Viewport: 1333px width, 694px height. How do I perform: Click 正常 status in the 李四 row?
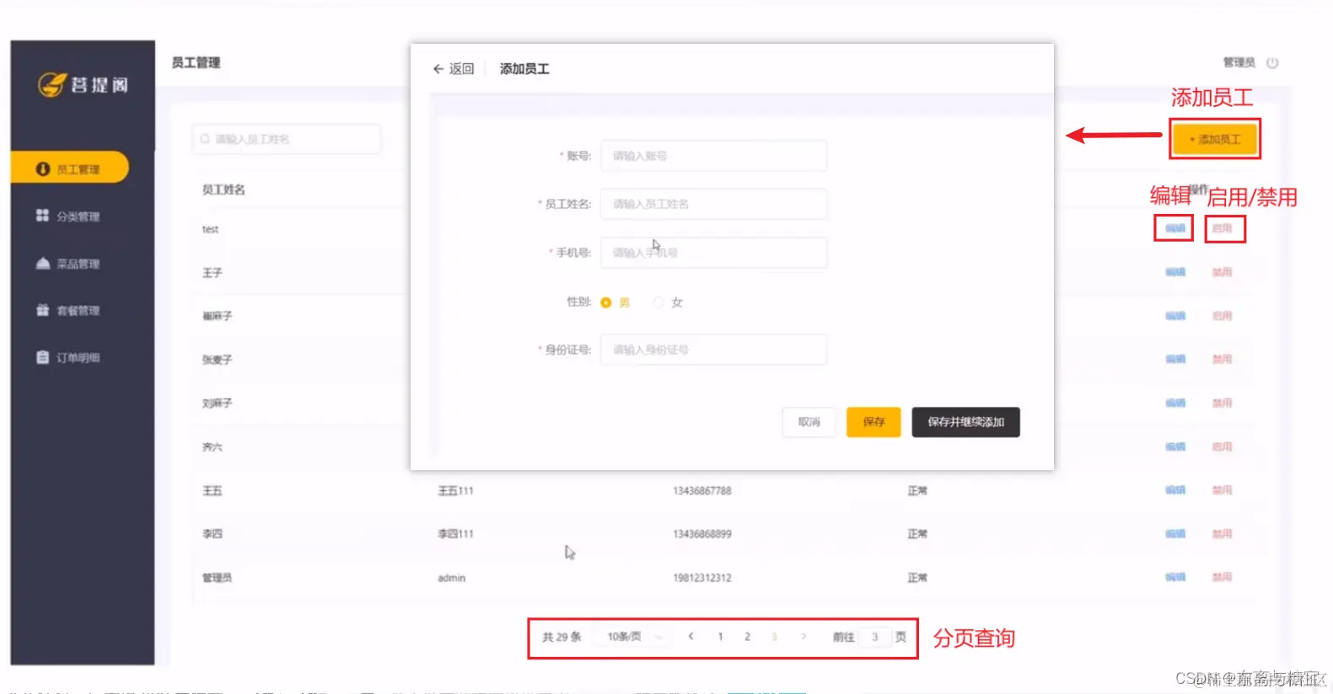click(x=917, y=534)
